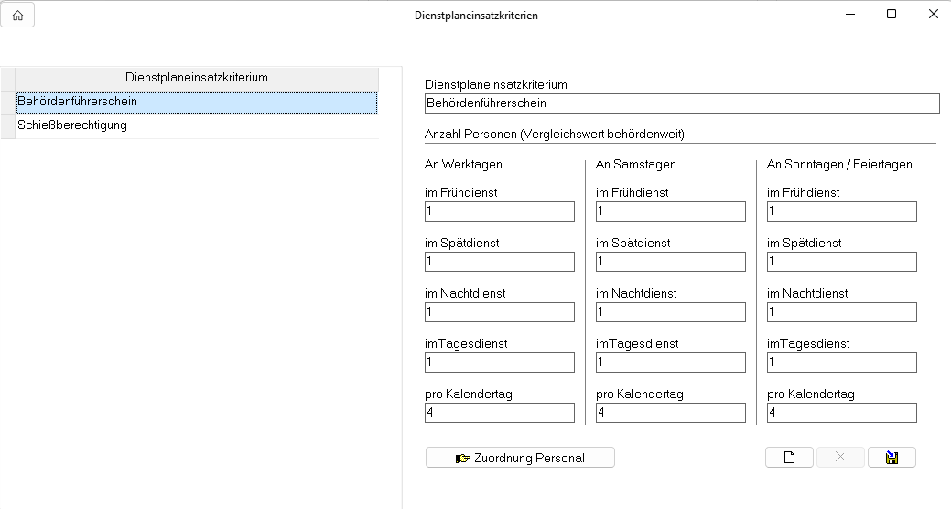Focus Tagesdienst field under An Samstagen
951x509 pixels.
(x=670, y=363)
